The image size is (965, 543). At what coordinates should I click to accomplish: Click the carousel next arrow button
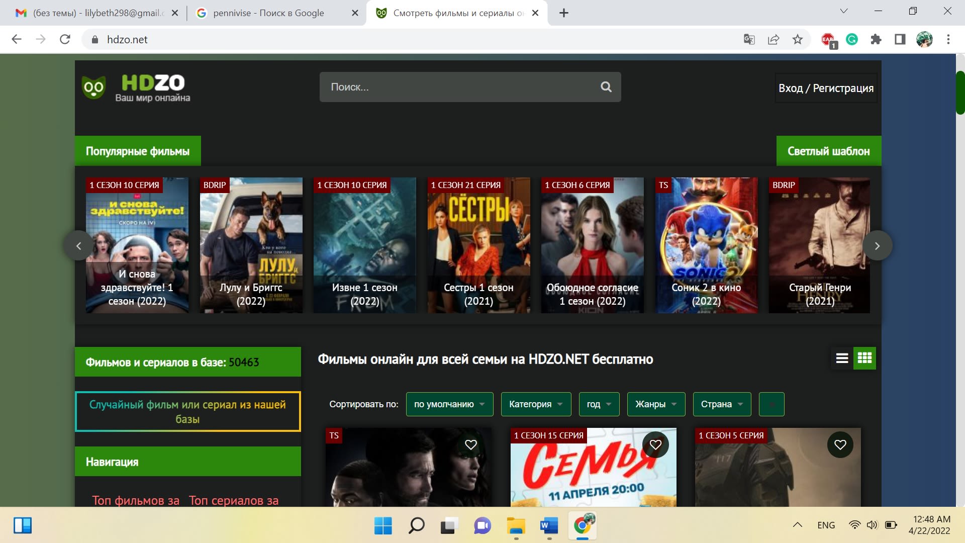coord(877,246)
